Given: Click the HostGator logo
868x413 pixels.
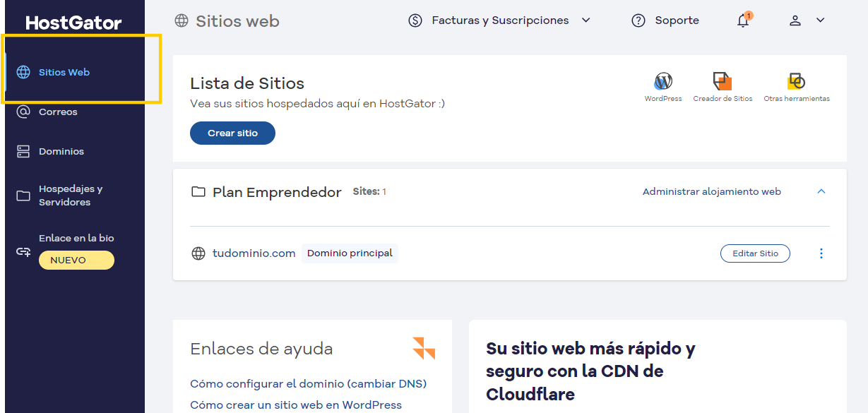Looking at the screenshot, I should tap(73, 23).
